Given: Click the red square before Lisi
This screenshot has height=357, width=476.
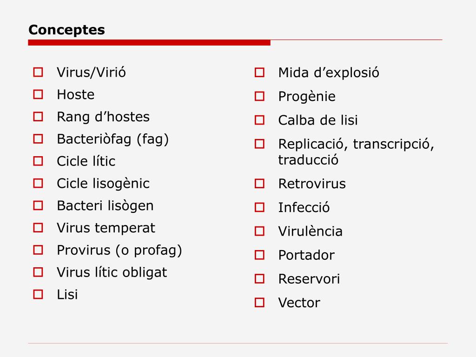Looking at the screenshot, I should [x=38, y=294].
